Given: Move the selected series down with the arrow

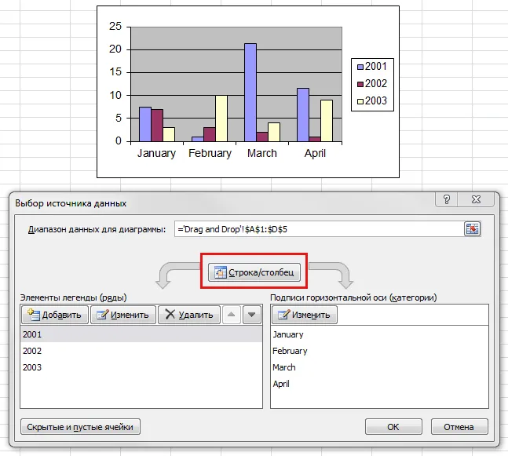Looking at the screenshot, I should [252, 315].
